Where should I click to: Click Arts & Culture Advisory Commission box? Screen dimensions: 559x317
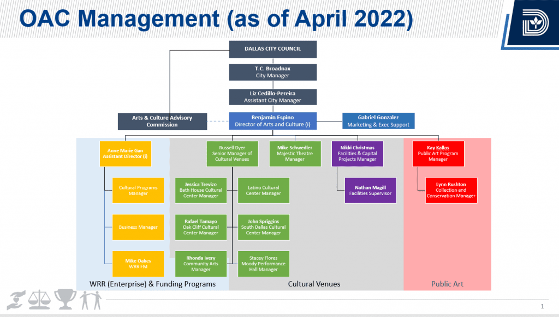162,121
